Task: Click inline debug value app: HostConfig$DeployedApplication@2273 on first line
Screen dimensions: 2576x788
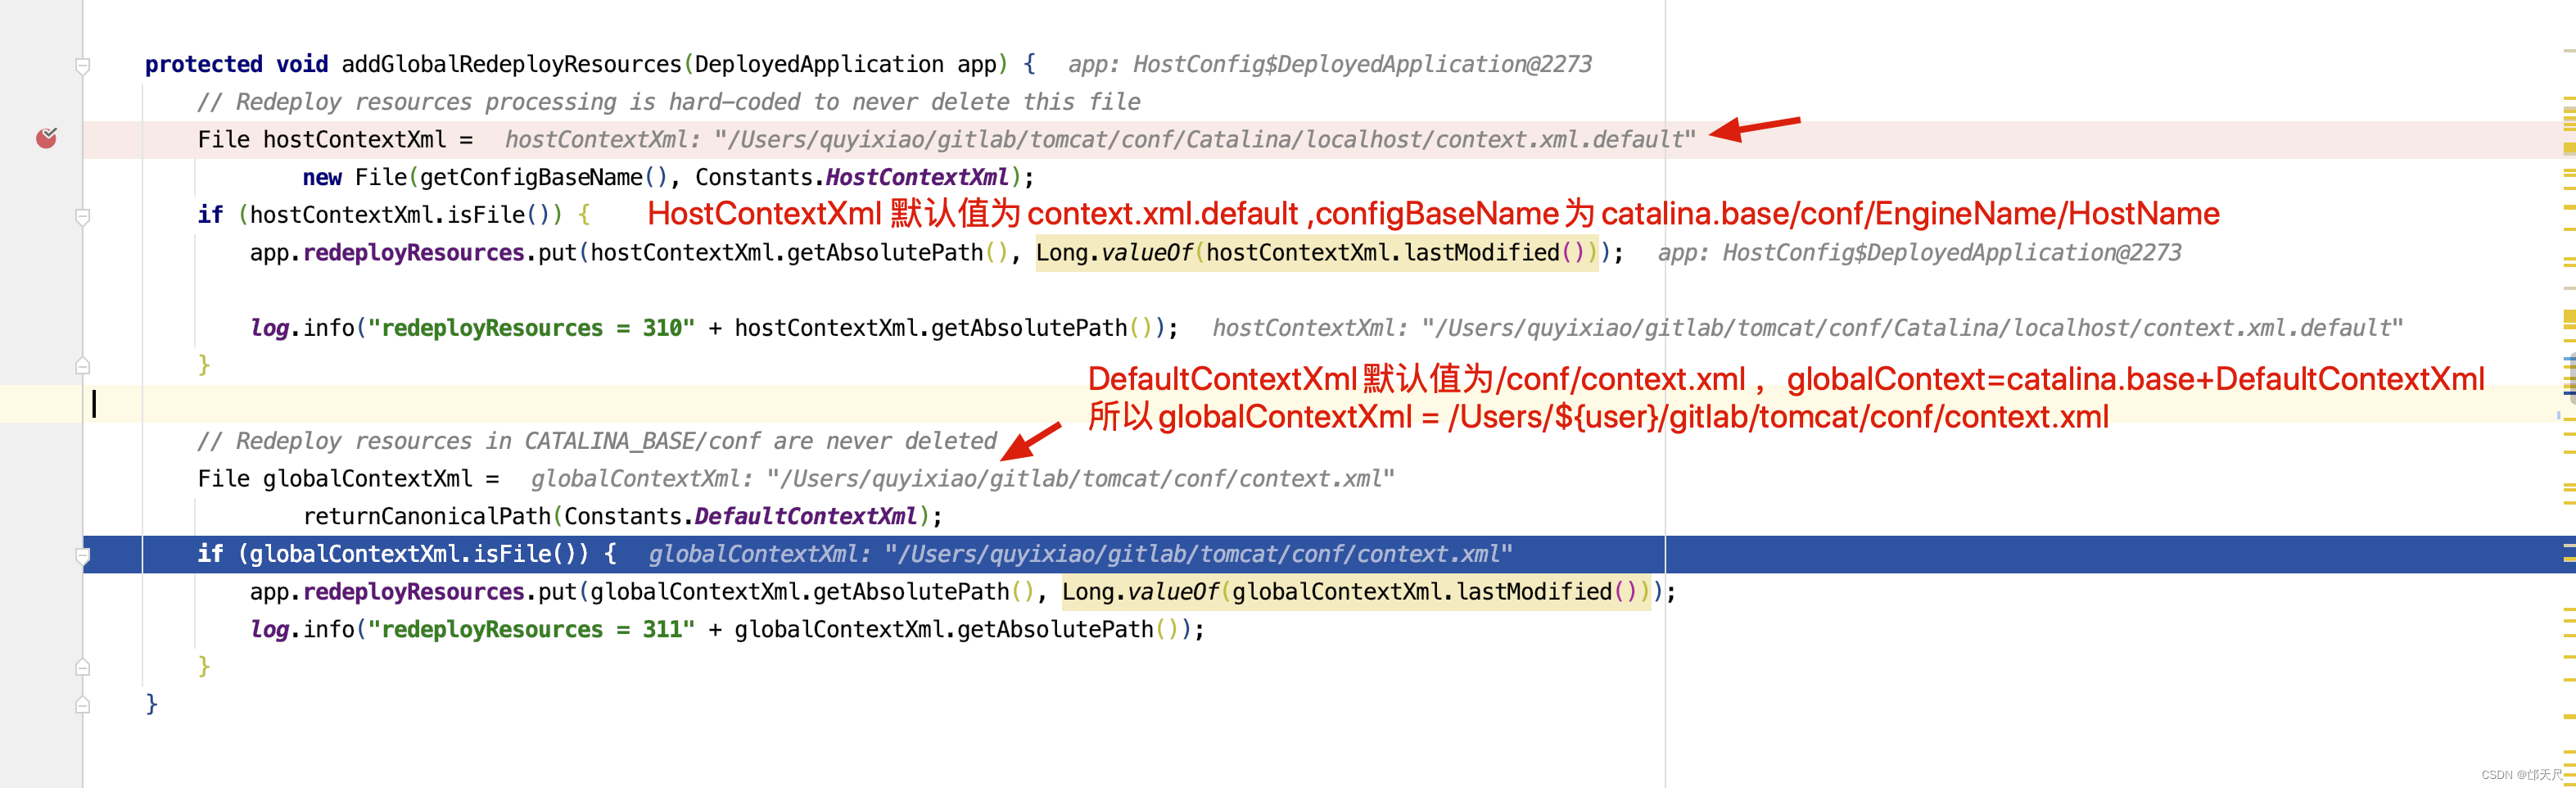Action: pos(1330,64)
